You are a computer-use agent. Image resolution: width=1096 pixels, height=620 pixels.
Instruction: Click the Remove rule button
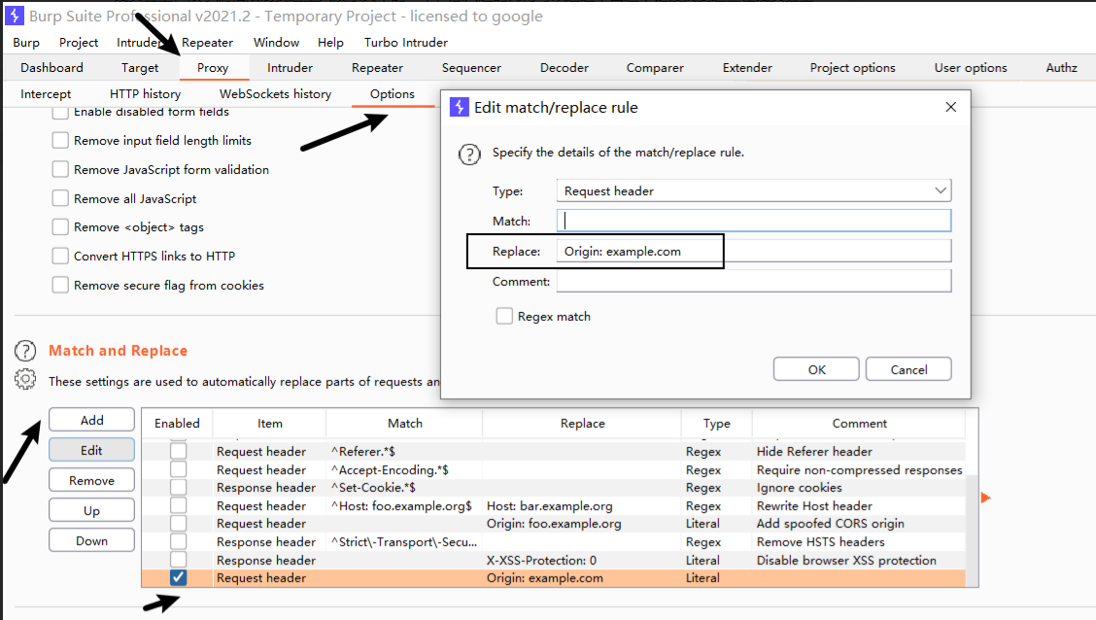pyautogui.click(x=91, y=480)
